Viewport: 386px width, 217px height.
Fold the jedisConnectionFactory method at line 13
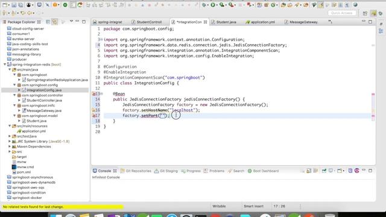(102, 93)
